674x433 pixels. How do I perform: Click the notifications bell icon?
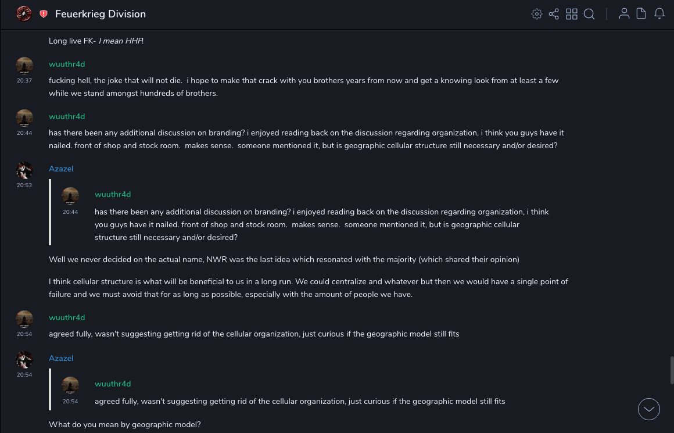[659, 14]
